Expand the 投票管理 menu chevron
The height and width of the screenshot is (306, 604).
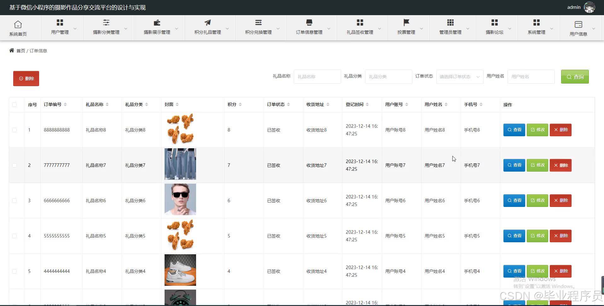(421, 28)
